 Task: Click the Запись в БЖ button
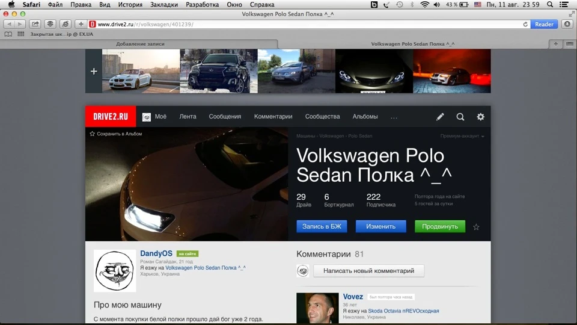[322, 226]
